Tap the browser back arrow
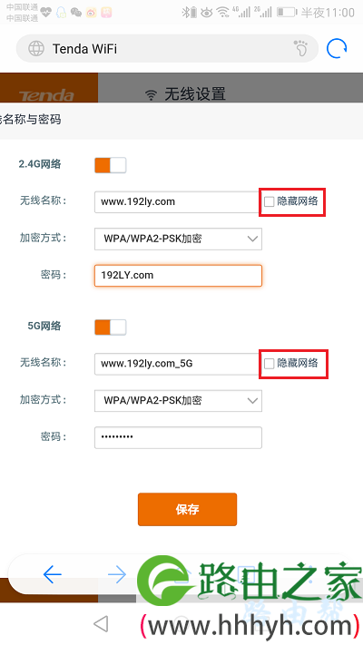This screenshot has height=645, width=363. click(x=53, y=574)
